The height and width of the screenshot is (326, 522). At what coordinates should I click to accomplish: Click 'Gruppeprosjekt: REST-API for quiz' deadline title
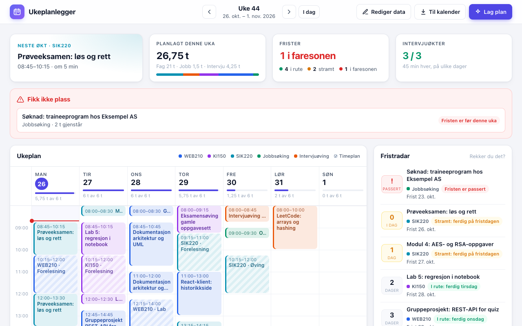click(x=453, y=309)
